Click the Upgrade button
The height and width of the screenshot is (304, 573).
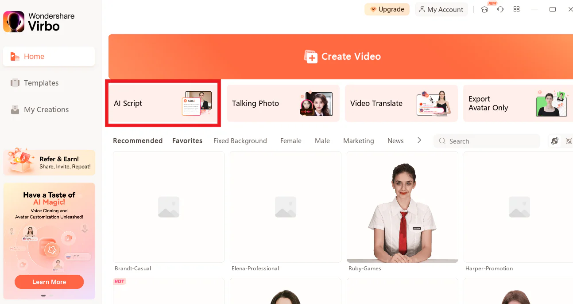click(387, 9)
